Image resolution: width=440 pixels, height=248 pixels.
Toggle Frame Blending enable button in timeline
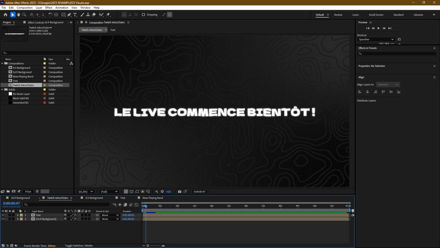(x=125, y=205)
